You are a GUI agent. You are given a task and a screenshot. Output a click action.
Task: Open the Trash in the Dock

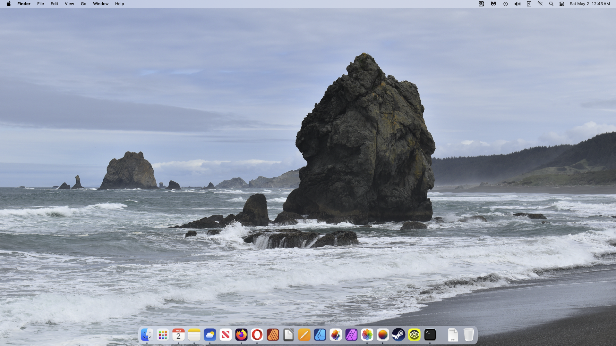[469, 335]
